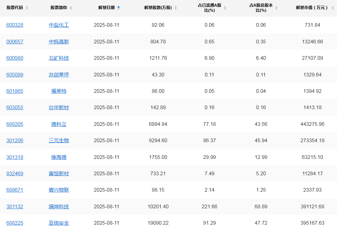The height and width of the screenshot is (231, 337).
Task: Open stock code 301318
Action: point(15,157)
